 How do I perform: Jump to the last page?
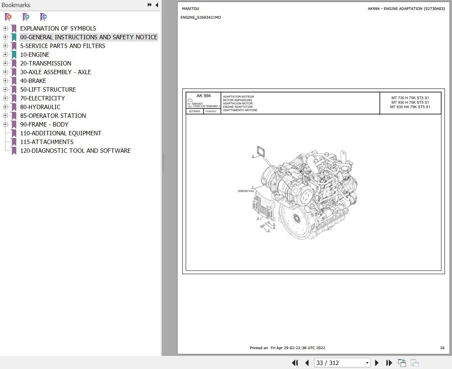tap(389, 363)
